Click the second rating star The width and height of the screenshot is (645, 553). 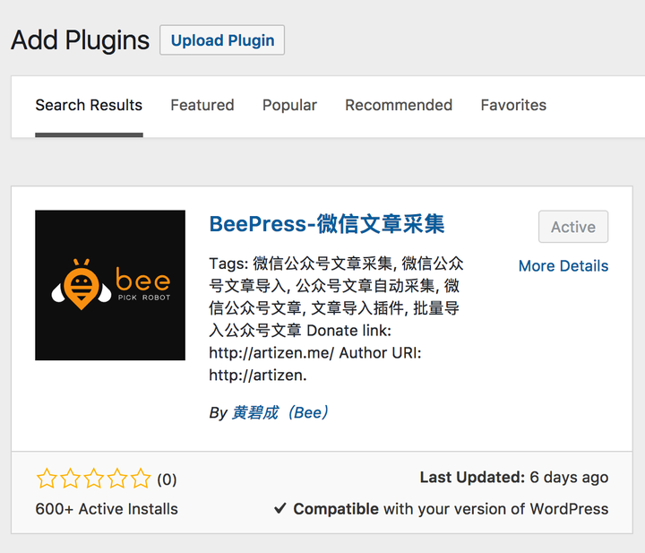click(x=70, y=479)
